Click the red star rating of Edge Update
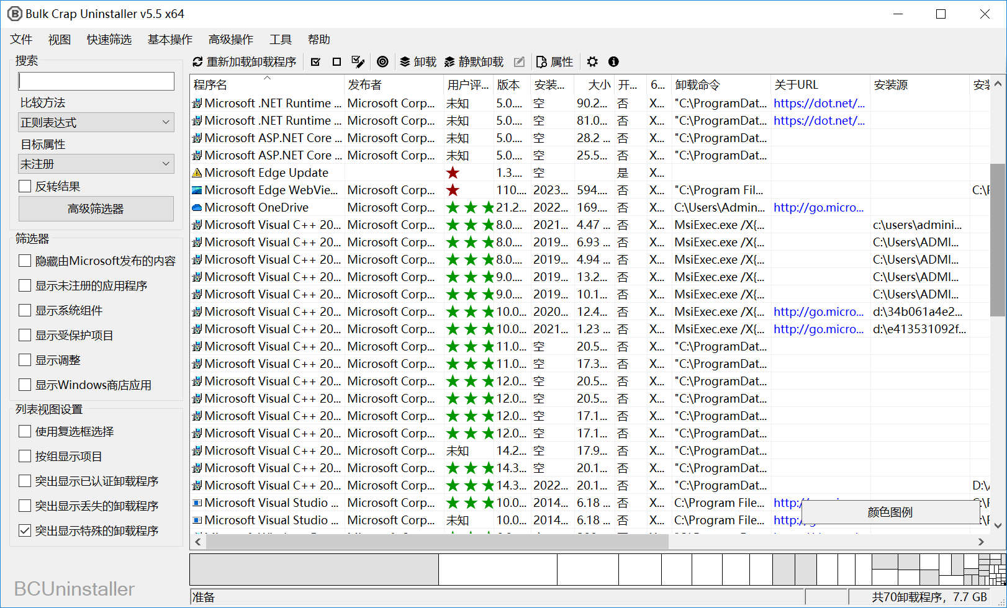This screenshot has width=1007, height=608. pyautogui.click(x=453, y=172)
